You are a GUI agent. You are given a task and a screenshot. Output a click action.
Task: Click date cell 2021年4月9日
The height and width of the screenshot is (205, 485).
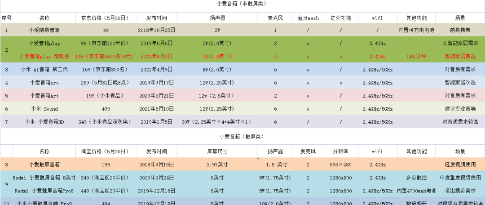tap(157, 70)
